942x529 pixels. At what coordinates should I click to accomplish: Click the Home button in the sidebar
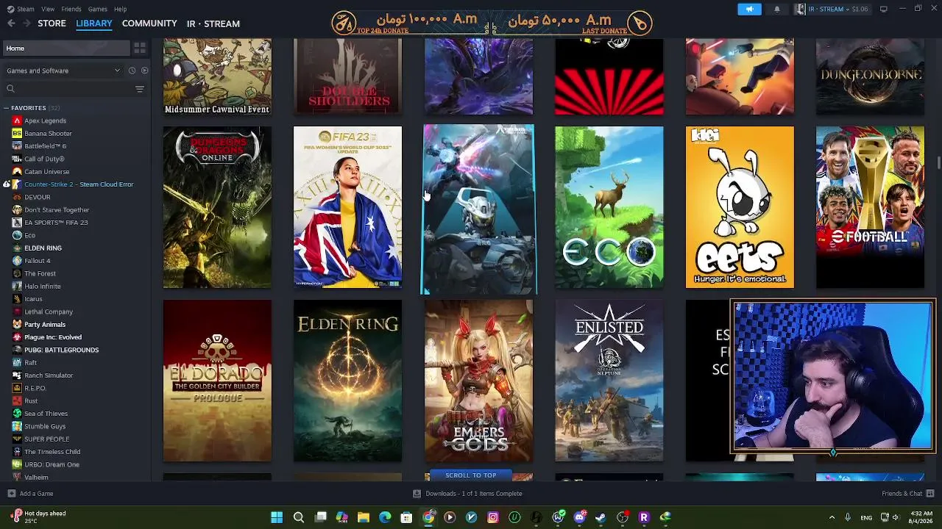(66, 48)
